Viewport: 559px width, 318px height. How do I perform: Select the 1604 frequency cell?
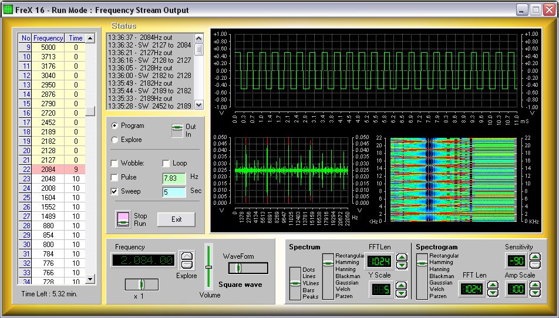pyautogui.click(x=48, y=198)
